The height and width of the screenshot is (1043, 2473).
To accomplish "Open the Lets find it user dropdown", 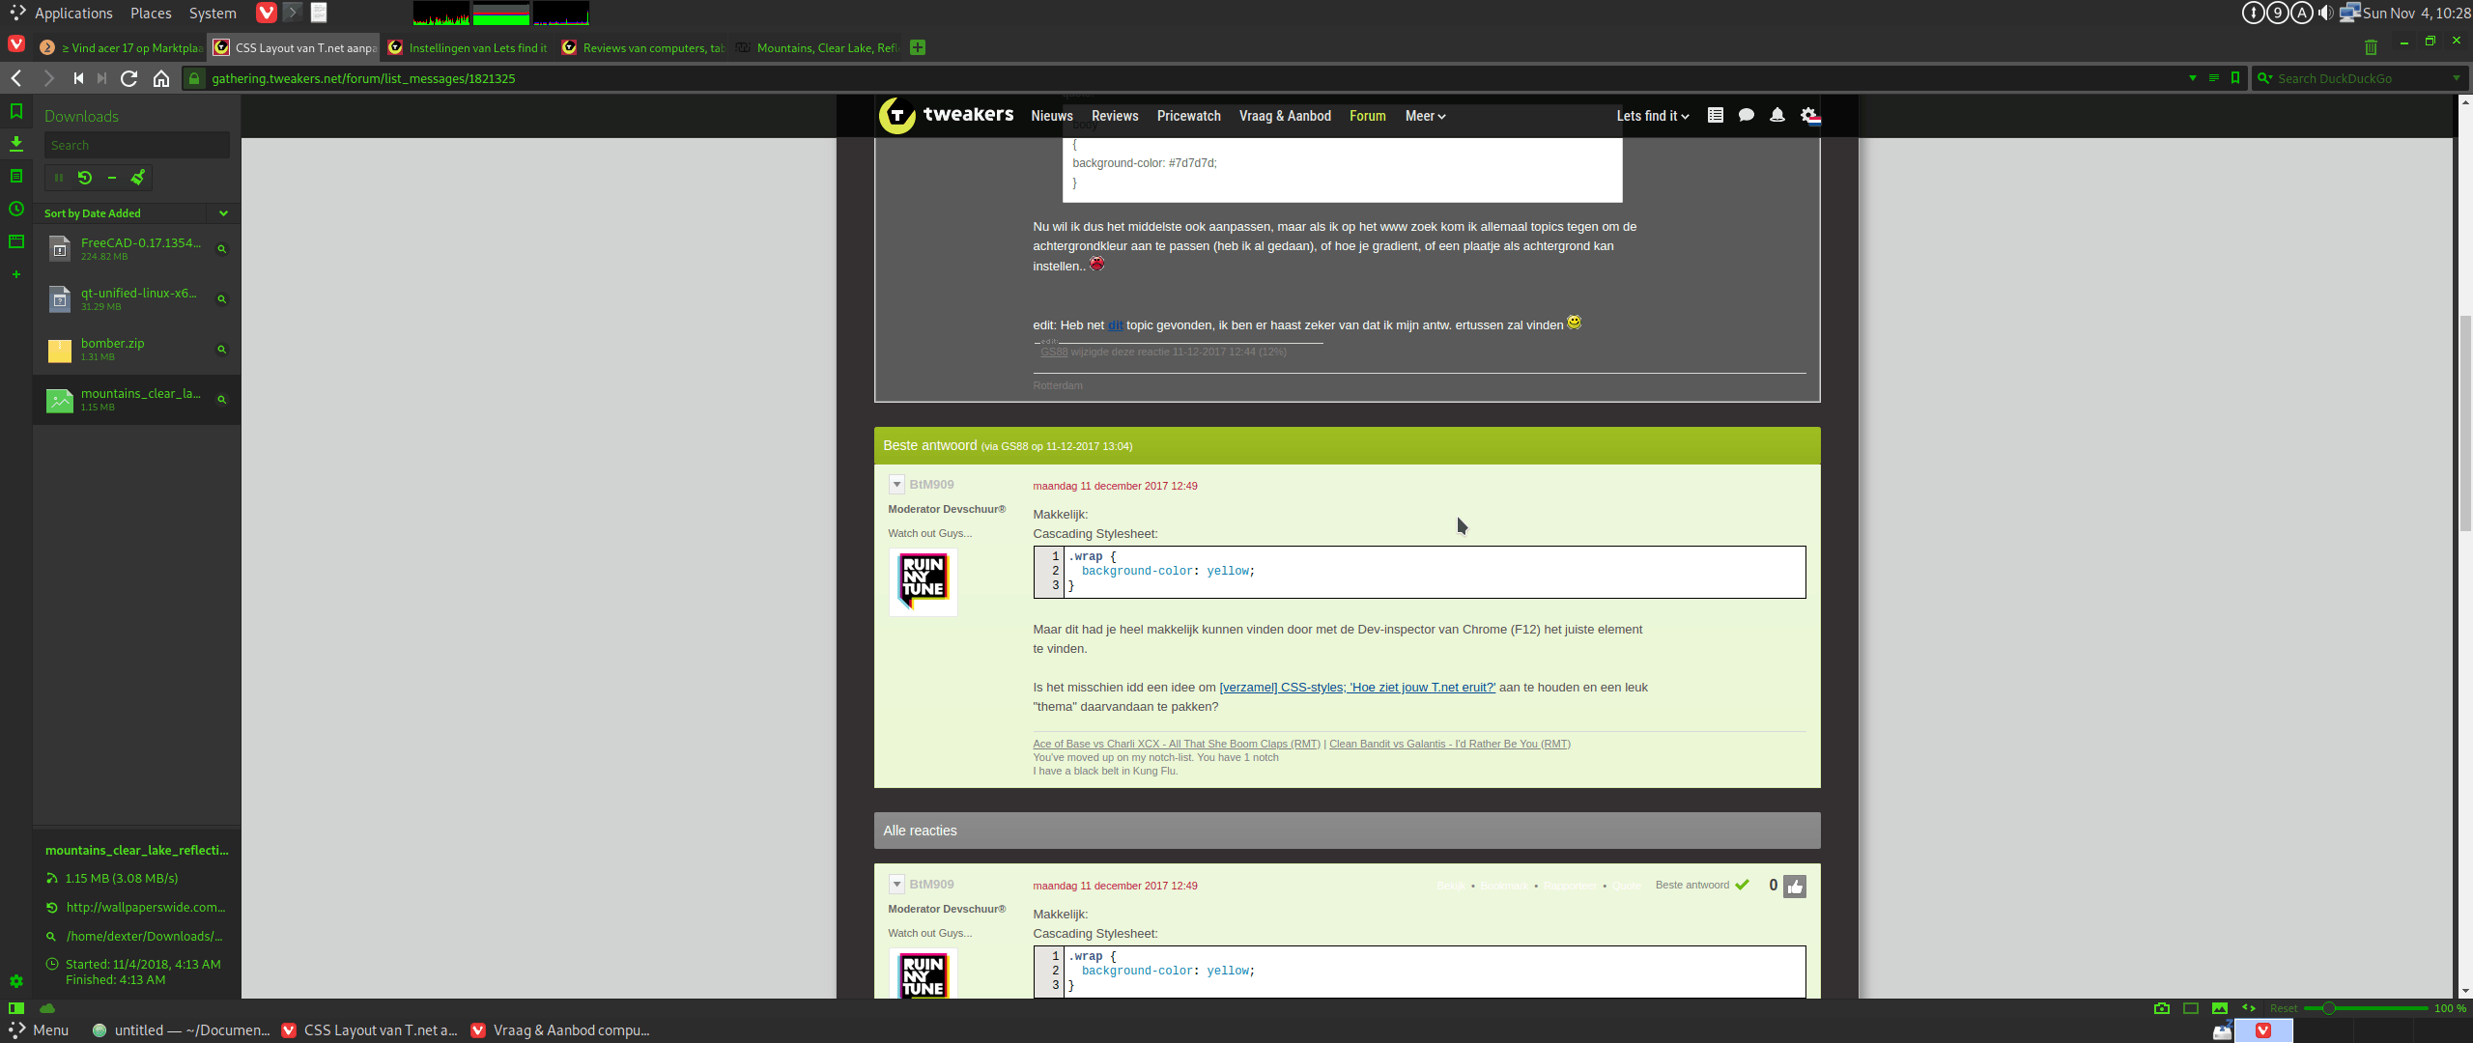I will pos(1652,116).
